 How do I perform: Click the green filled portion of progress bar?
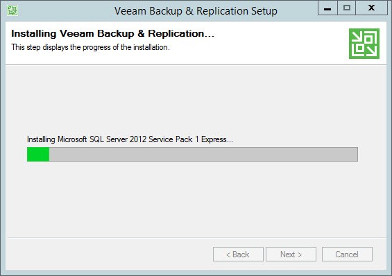pos(38,155)
